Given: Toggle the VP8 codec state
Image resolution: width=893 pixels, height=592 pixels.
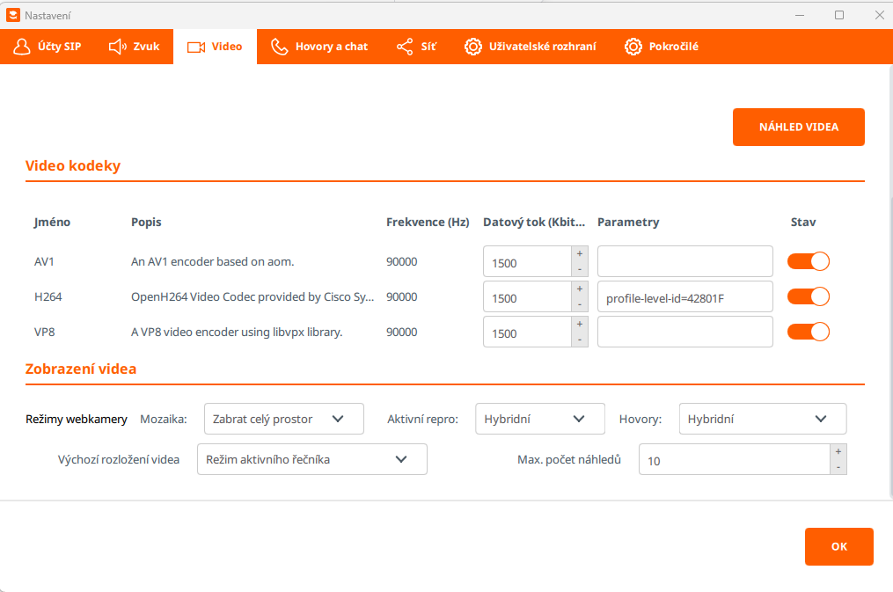Looking at the screenshot, I should coord(809,332).
